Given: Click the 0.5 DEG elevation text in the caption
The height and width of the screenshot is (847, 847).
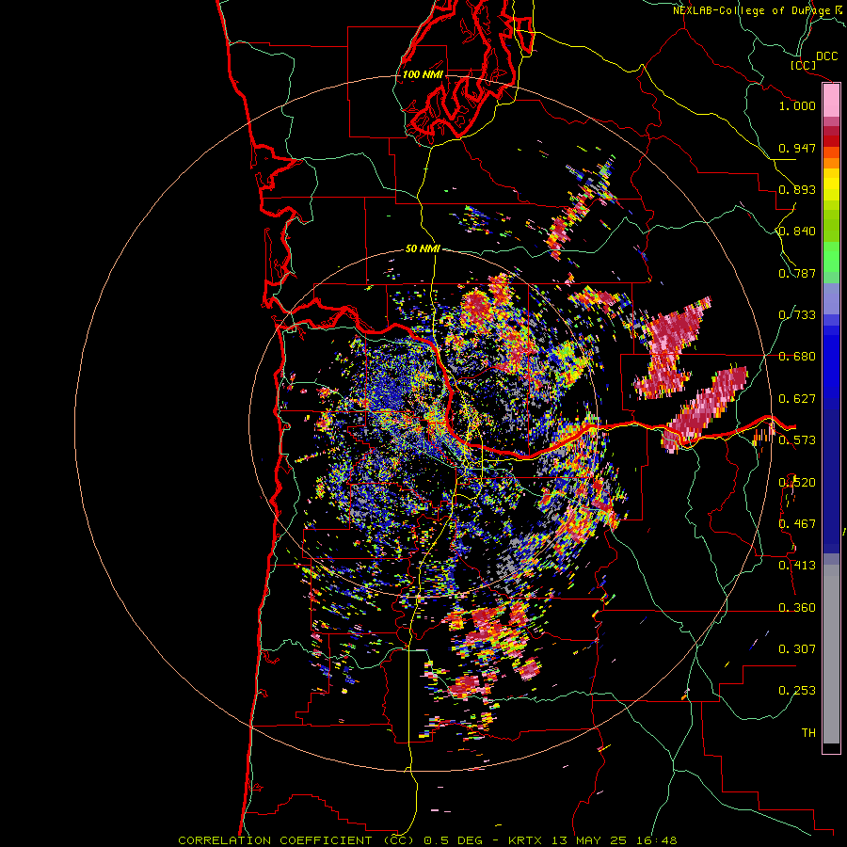Looking at the screenshot, I should pyautogui.click(x=455, y=840).
